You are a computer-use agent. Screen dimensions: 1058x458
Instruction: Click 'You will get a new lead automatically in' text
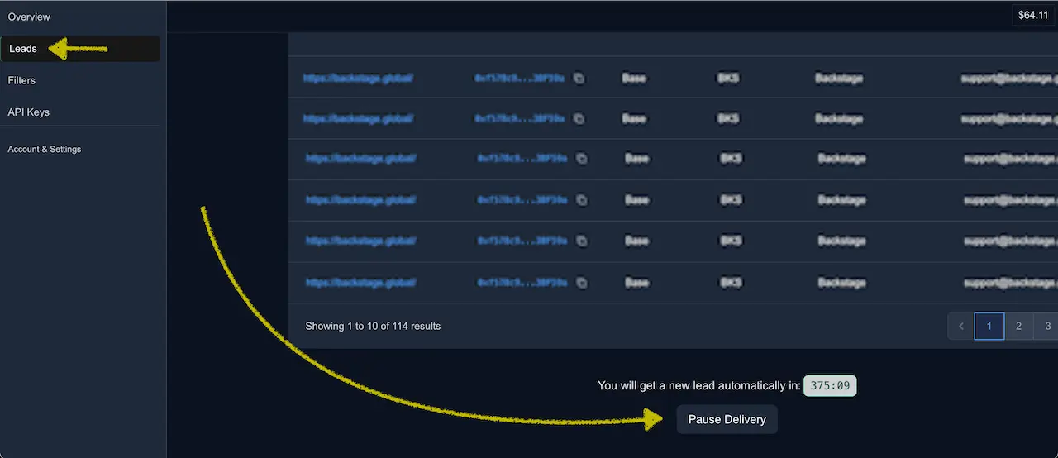698,385
